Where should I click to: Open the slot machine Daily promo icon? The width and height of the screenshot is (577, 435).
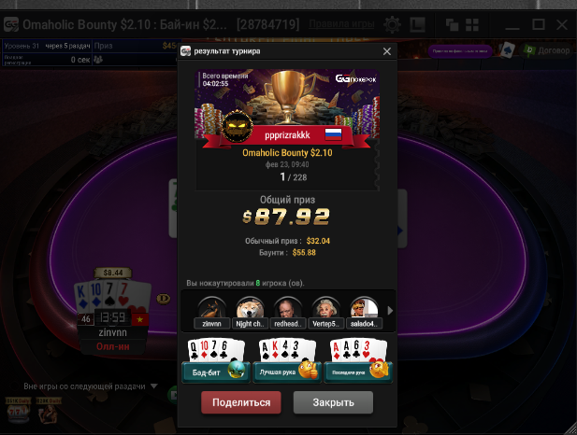pyautogui.click(x=17, y=411)
